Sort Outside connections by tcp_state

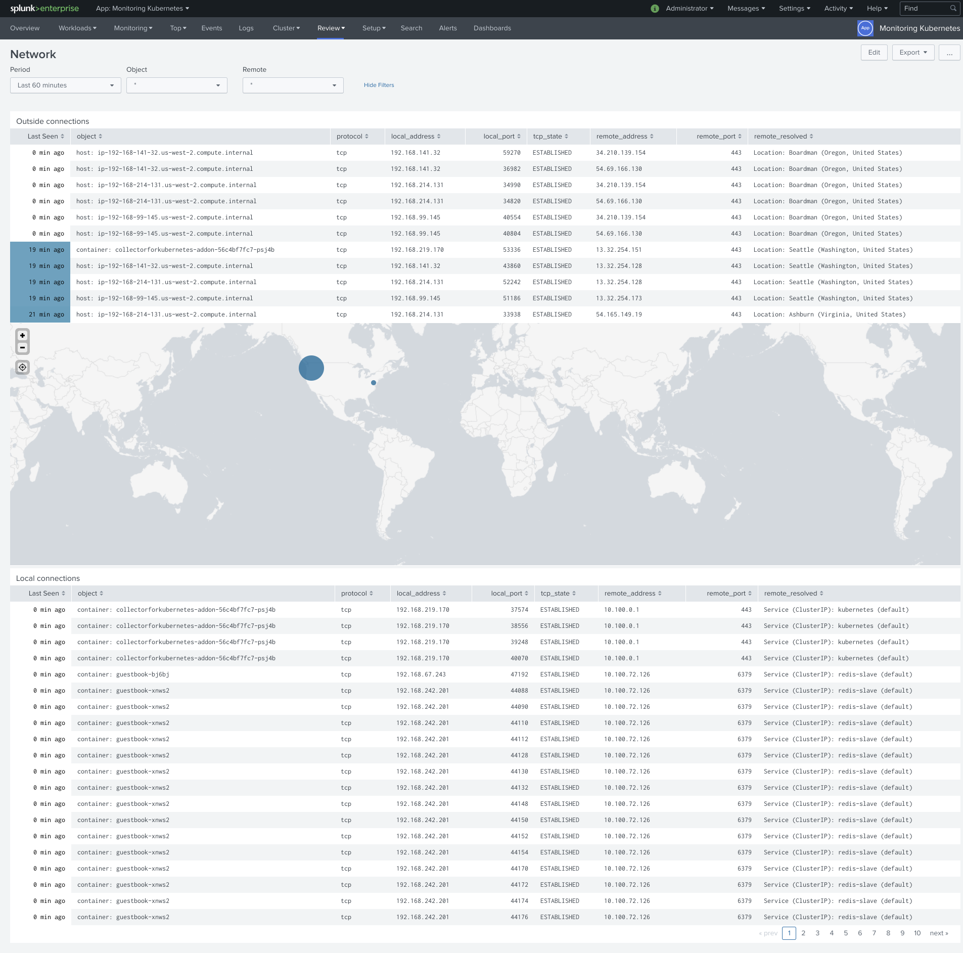(x=551, y=137)
